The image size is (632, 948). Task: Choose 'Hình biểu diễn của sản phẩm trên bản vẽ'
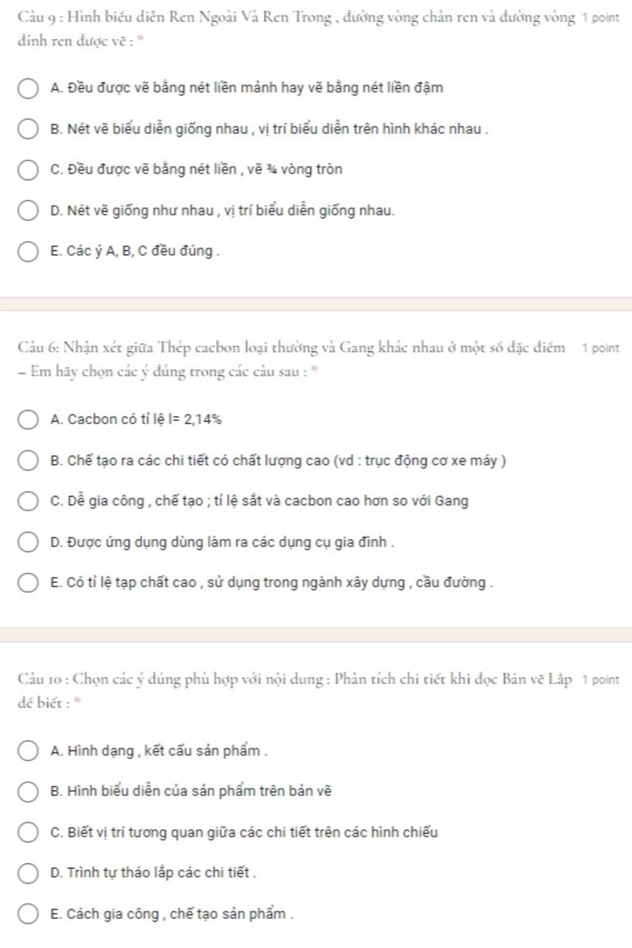(x=27, y=791)
